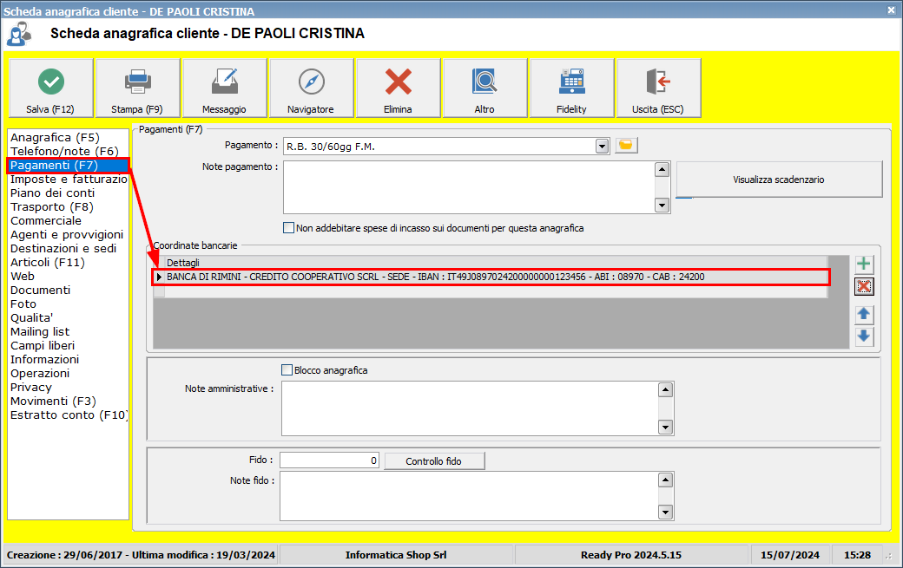Open Documenti section in sidebar

tap(40, 290)
